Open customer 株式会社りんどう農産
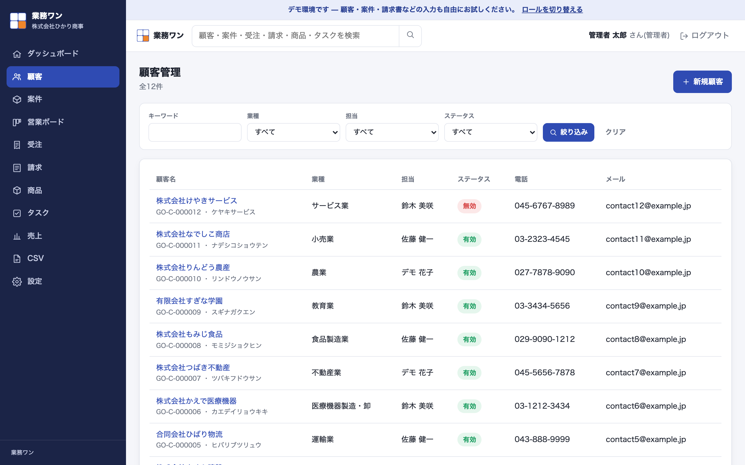The height and width of the screenshot is (465, 745). (193, 268)
